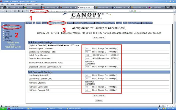Image resolution: width=176 pixels, height=110 pixels.
Task: Open the Tools menu
Action: [x=36, y=4]
